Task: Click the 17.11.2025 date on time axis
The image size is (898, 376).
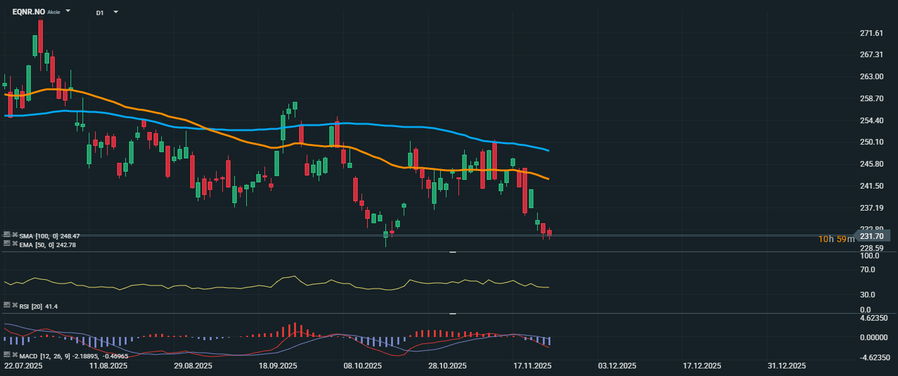Action: (532, 365)
